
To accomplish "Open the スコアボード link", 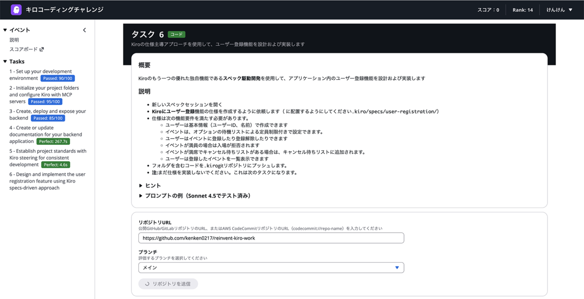I will click(24, 49).
